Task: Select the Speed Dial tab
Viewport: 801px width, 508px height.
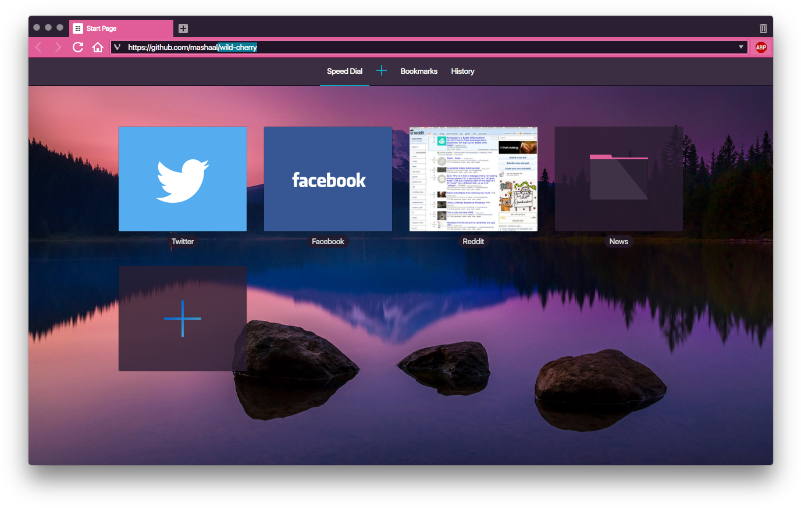Action: [344, 71]
